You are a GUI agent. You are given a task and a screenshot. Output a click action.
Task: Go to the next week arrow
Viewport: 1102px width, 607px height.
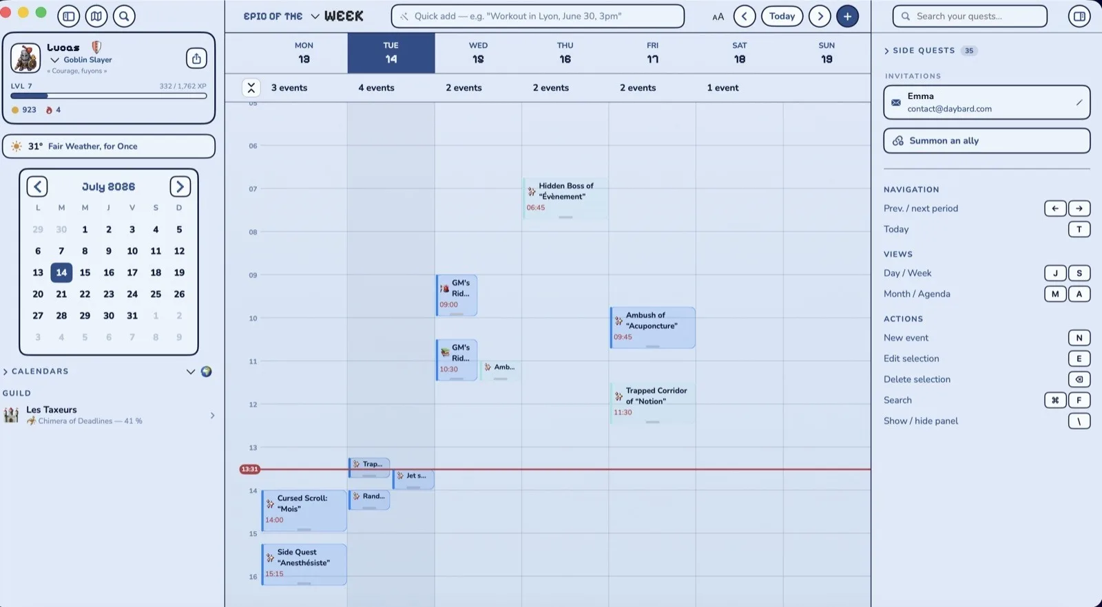pos(820,16)
